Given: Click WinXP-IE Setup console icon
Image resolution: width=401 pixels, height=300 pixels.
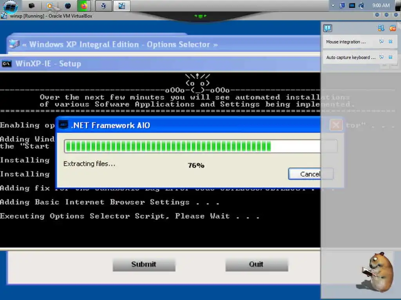Looking at the screenshot, I should [x=6, y=64].
